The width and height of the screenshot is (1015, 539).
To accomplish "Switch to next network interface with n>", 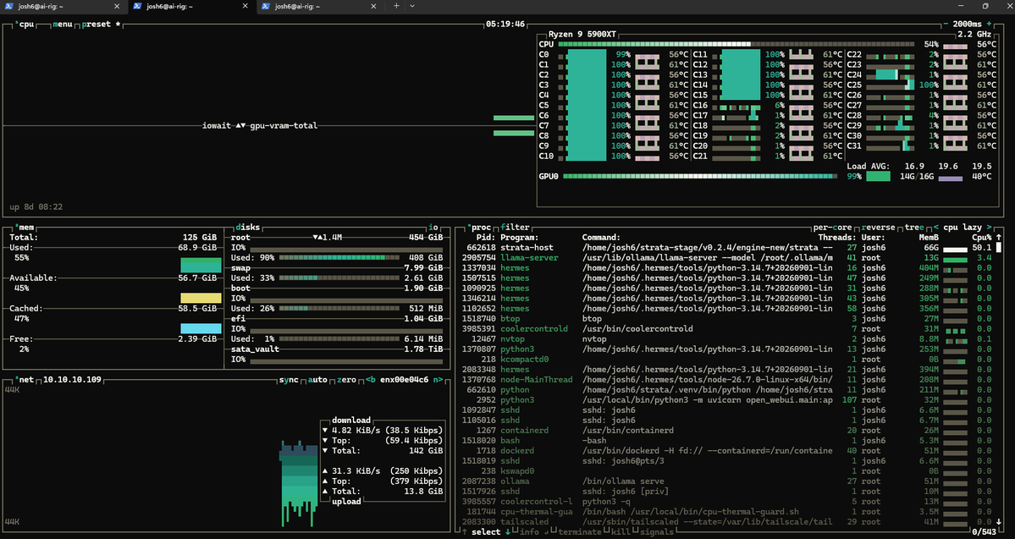I will point(438,379).
